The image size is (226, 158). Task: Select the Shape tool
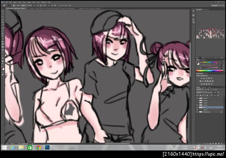(x=3, y=58)
